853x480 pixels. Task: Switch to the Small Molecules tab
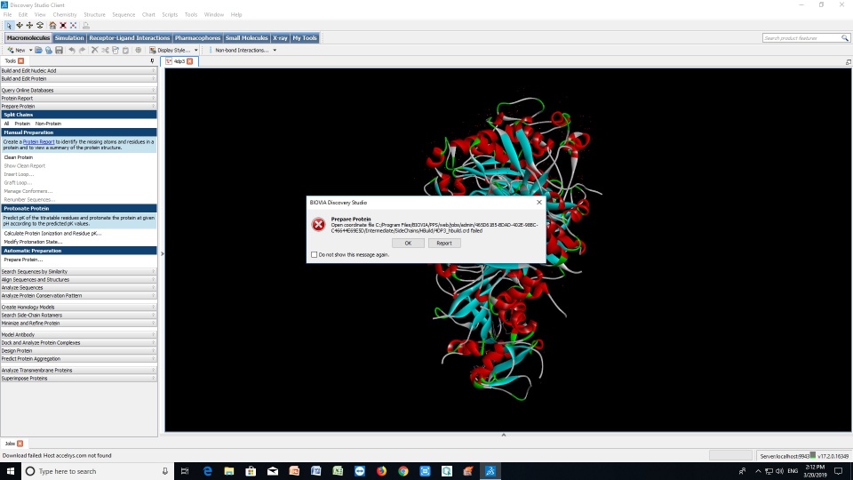246,38
